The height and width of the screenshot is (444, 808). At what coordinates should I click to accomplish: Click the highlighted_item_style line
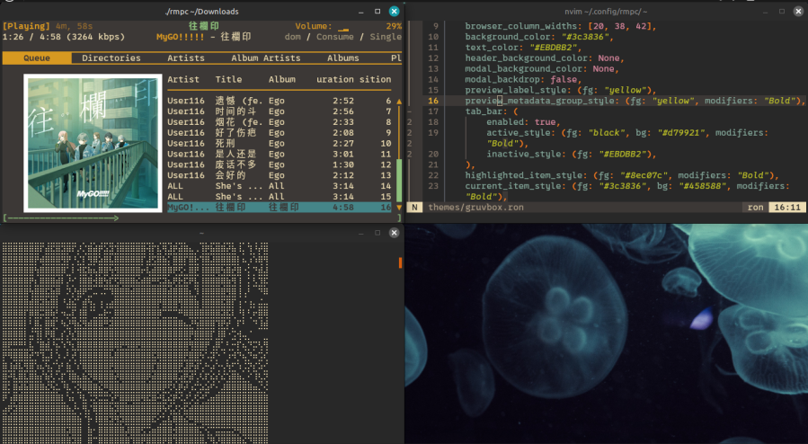pos(622,175)
